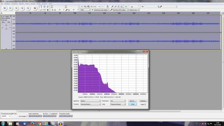This screenshot has height=126, width=224.
Task: Click Play-at-speed green arrow
Action: tap(126, 7)
